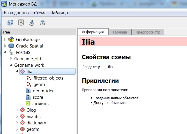The image size is (187, 134).
Task: Expand the Geoname_old connection
Action: (x=11, y=59)
